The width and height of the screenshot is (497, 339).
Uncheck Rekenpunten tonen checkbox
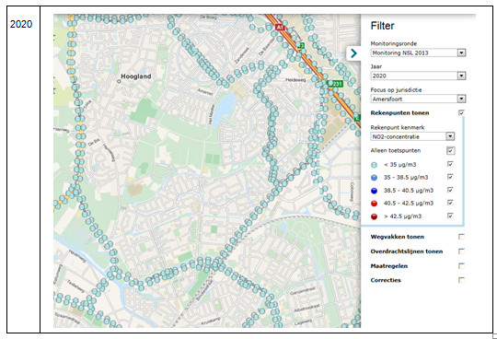pyautogui.click(x=461, y=112)
